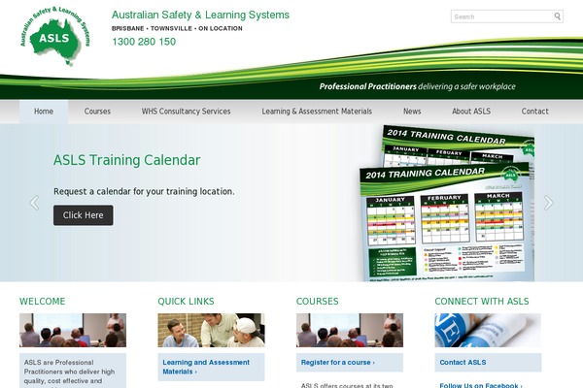Advance carousel with right arrow
The image size is (583, 388).
point(549,203)
